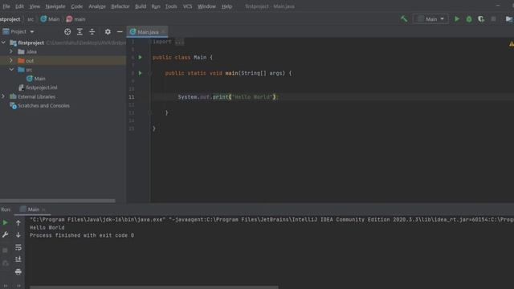This screenshot has width=514, height=289.
Task: Open the Project panel settings gear
Action: coord(108,32)
